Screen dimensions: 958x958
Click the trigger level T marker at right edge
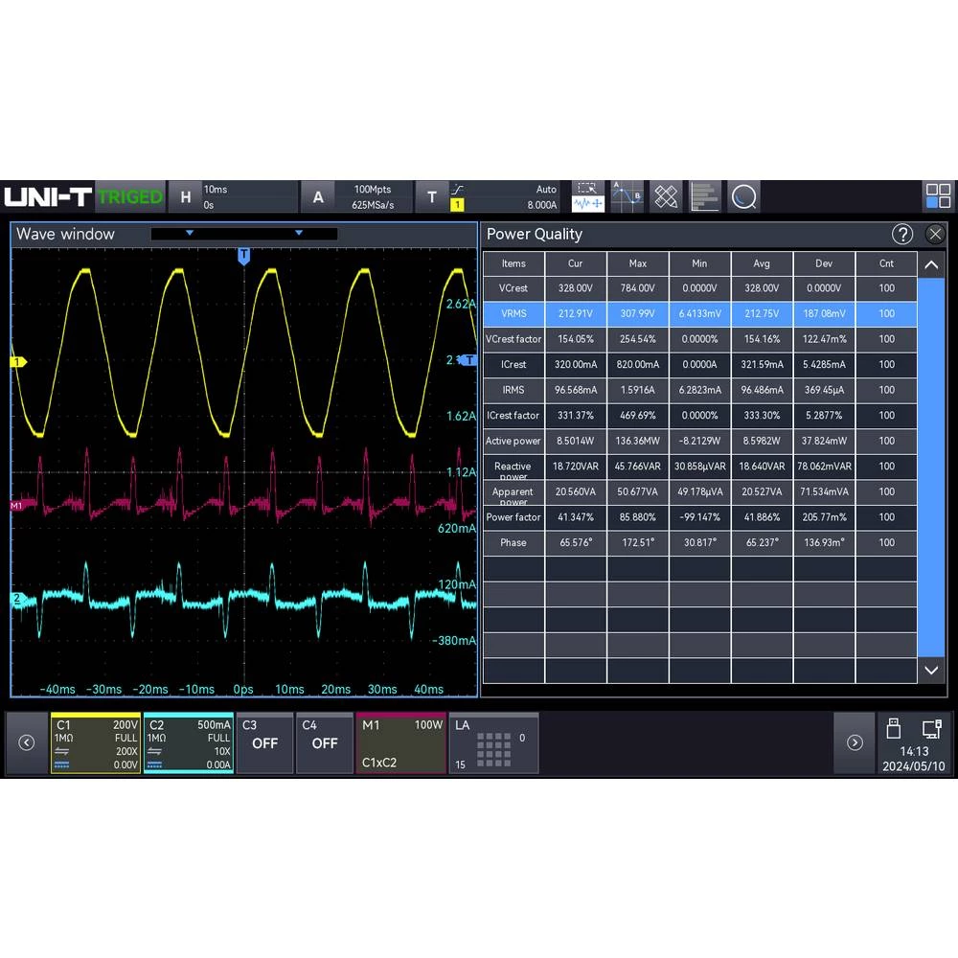[469, 360]
